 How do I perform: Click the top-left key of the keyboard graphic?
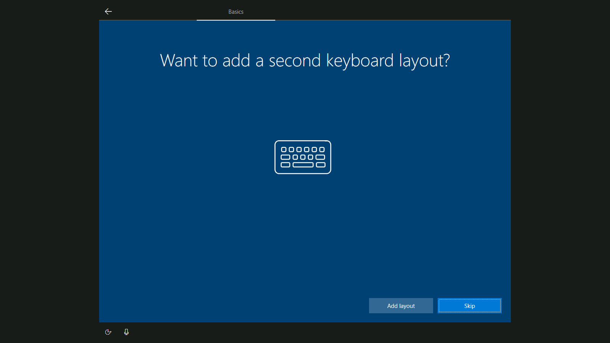click(284, 150)
